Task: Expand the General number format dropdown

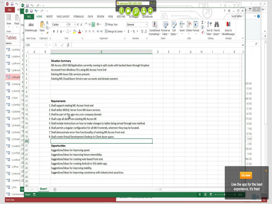Action: click(x=146, y=24)
